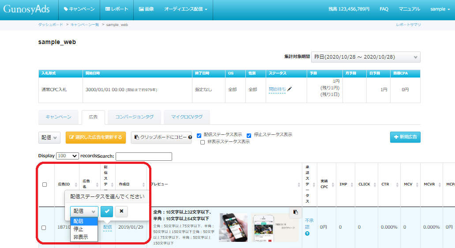Viewport: 455px width, 248px height.
Task: Sort by MCV column
Action: coord(410,184)
